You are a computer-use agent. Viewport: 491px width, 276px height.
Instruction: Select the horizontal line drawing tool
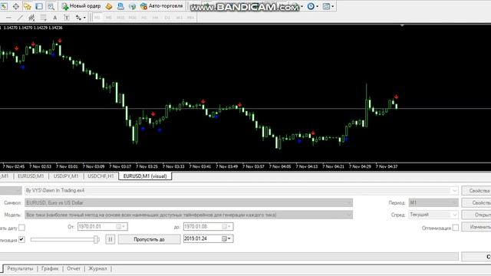pos(8,18)
